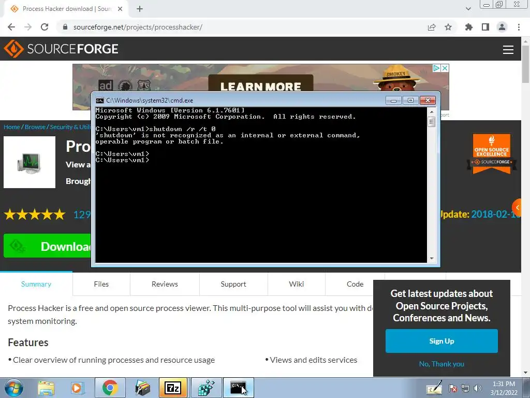Open the Chrome extensions puzzle icon
This screenshot has height=398, width=530.
[x=469, y=27]
